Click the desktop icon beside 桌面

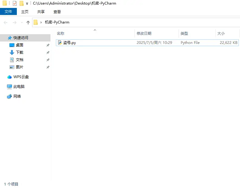click(x=12, y=45)
